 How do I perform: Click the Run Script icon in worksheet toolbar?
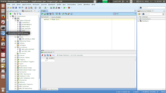[x=45, y=14]
